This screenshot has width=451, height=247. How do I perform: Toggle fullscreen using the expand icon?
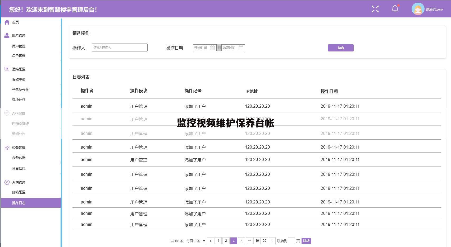375,9
